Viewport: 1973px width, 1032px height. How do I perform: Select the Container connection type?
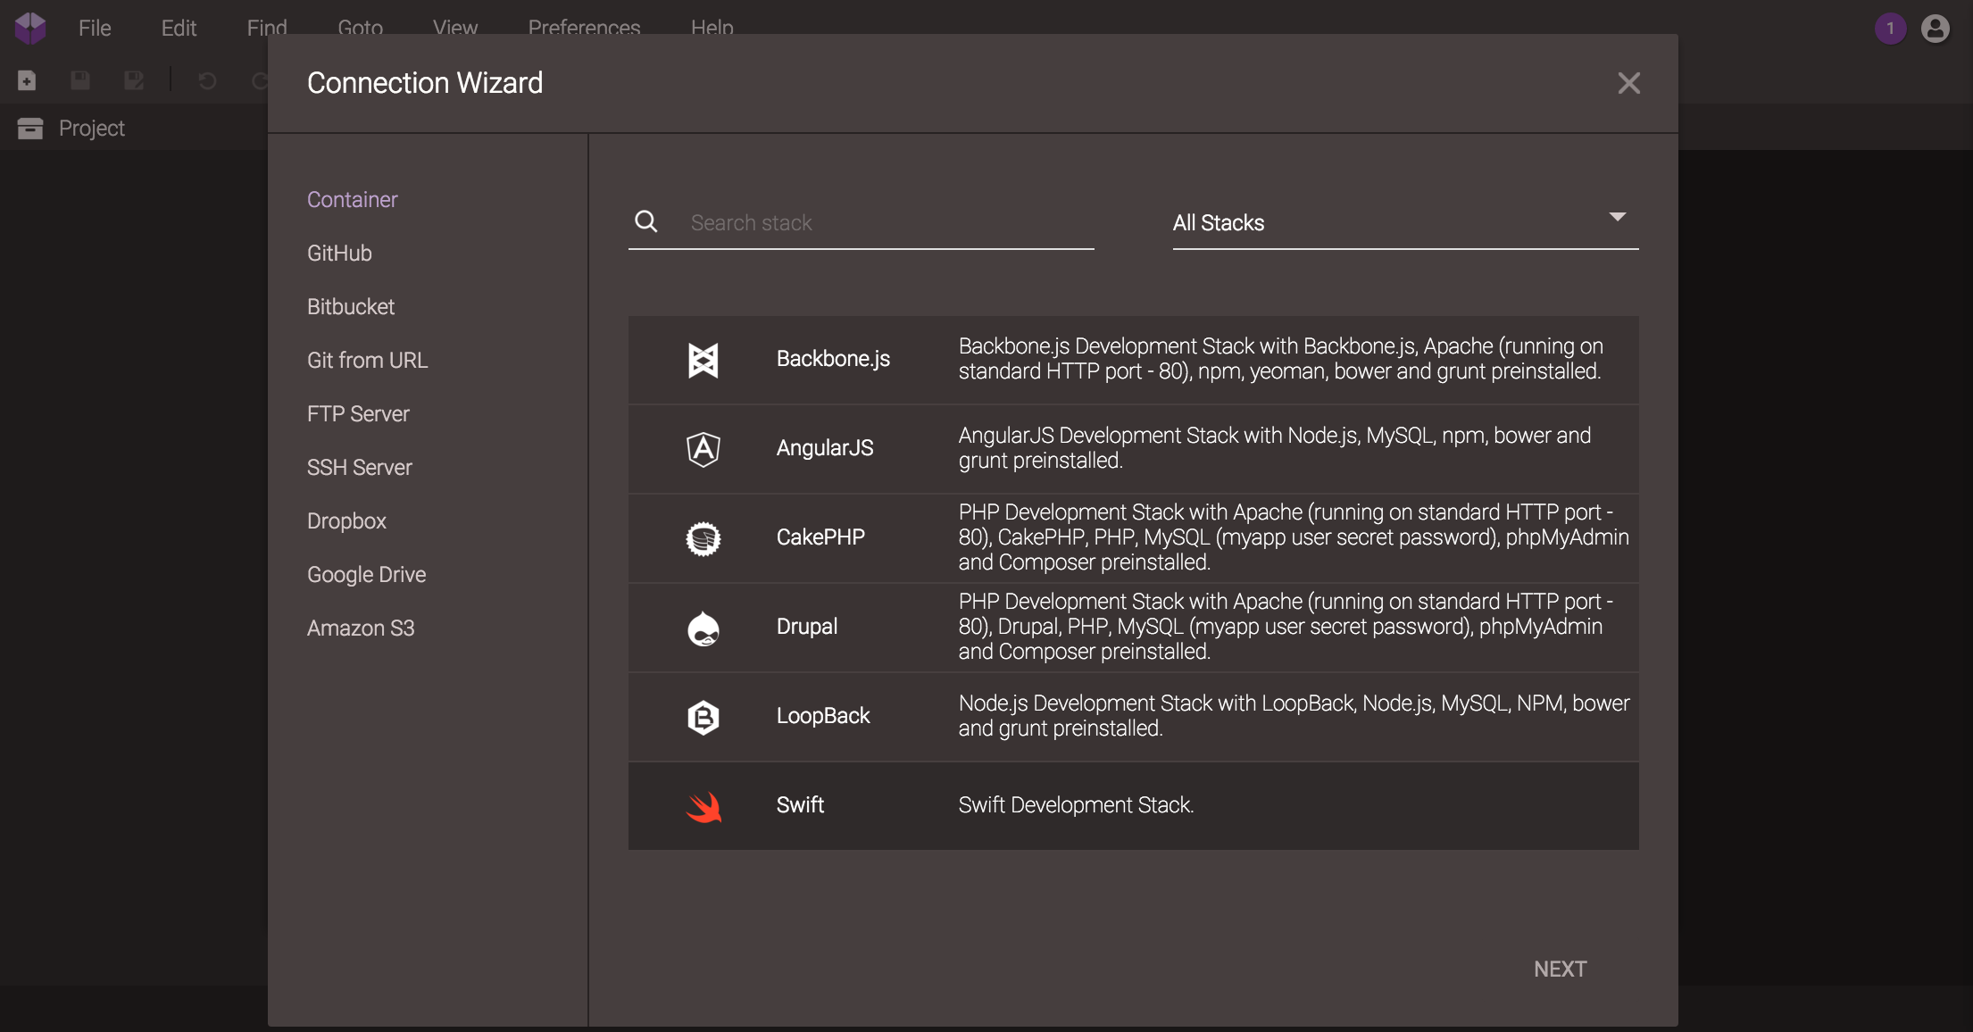point(353,199)
